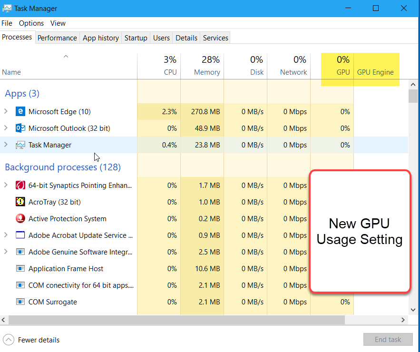Click the horizontal scrollbar right arrow
Image resolution: width=420 pixels, height=352 pixels.
[403, 320]
